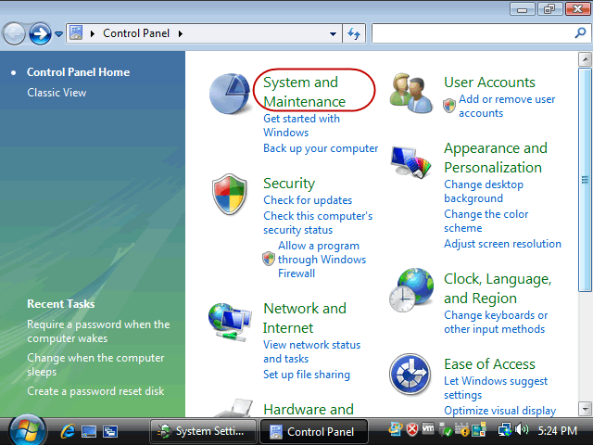Open Back up your computer link
This screenshot has width=593, height=445.
point(321,148)
